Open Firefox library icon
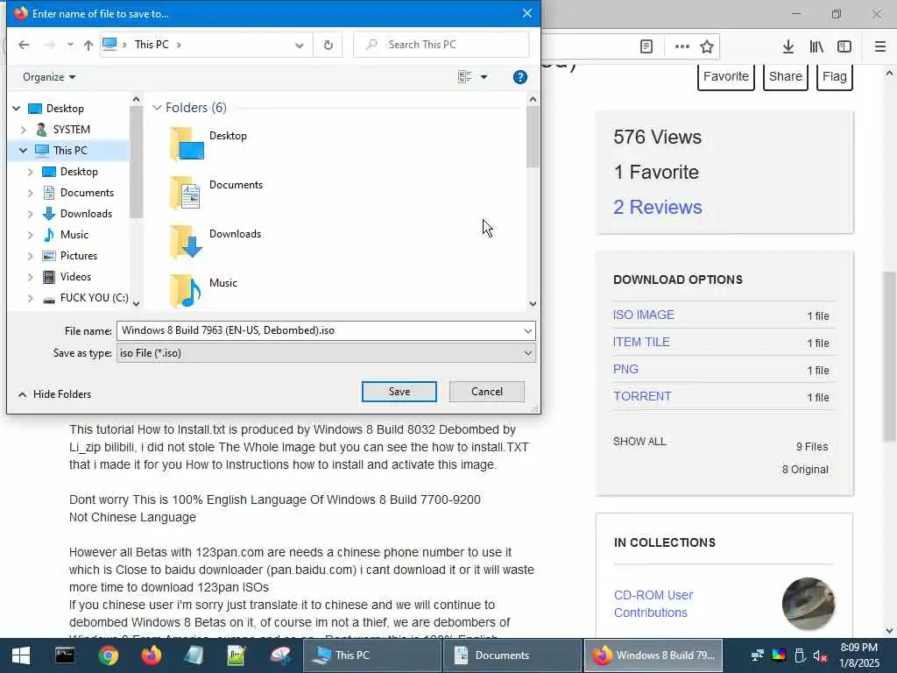Screen dimensions: 897x673 pos(816,47)
